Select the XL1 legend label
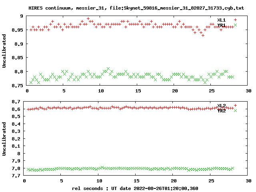 coord(221,20)
